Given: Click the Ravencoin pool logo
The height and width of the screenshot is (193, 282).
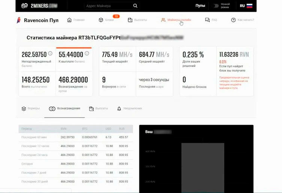Looking at the screenshot, I should pyautogui.click(x=19, y=20).
